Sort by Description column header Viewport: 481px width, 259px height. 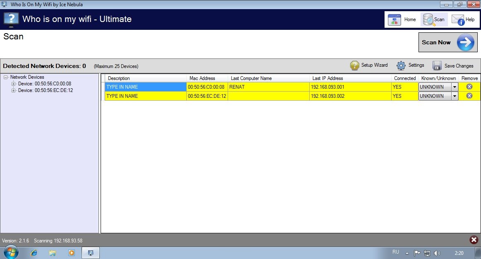click(146, 78)
